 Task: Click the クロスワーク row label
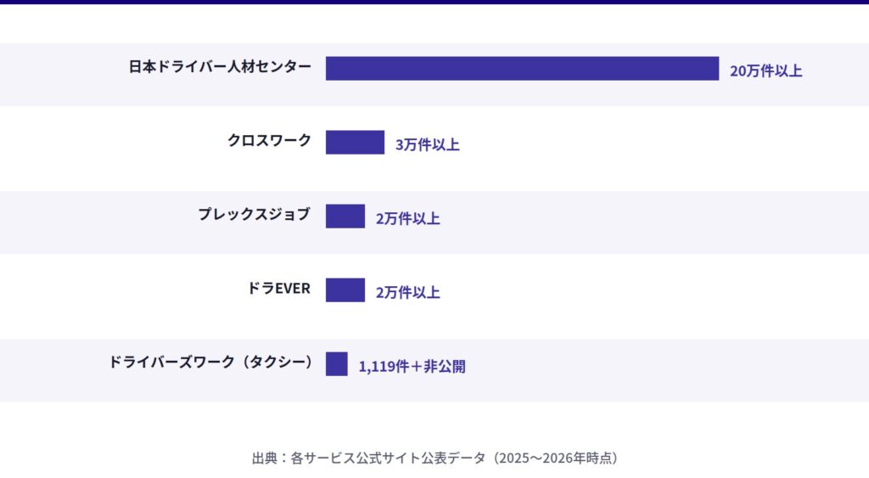pos(269,141)
